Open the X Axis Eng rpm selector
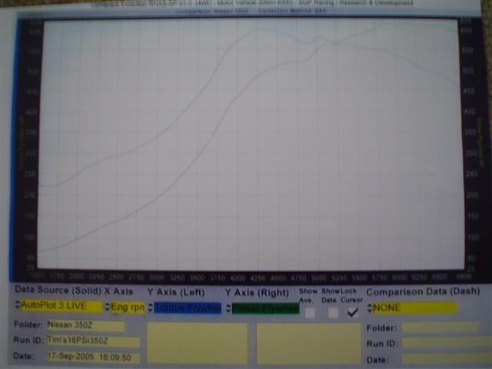Screen dimensions: 492x369 [x=128, y=307]
